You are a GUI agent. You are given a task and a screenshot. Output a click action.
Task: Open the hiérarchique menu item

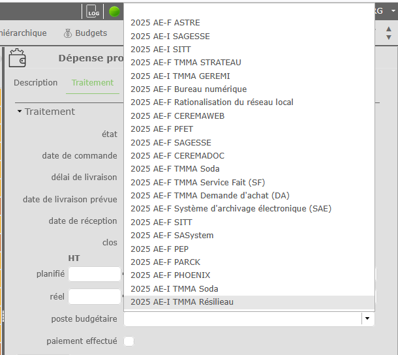coord(23,33)
